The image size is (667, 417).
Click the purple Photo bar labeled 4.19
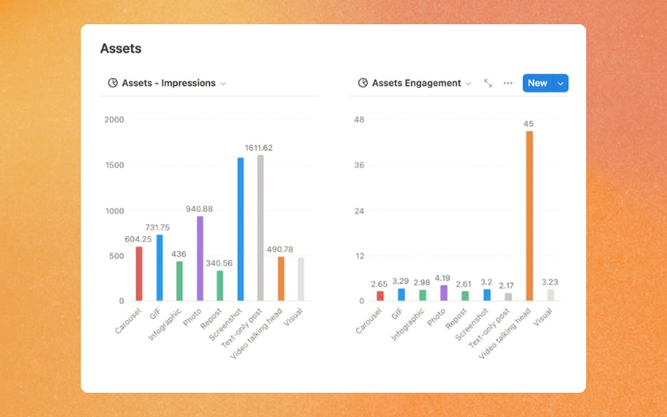[x=444, y=293]
